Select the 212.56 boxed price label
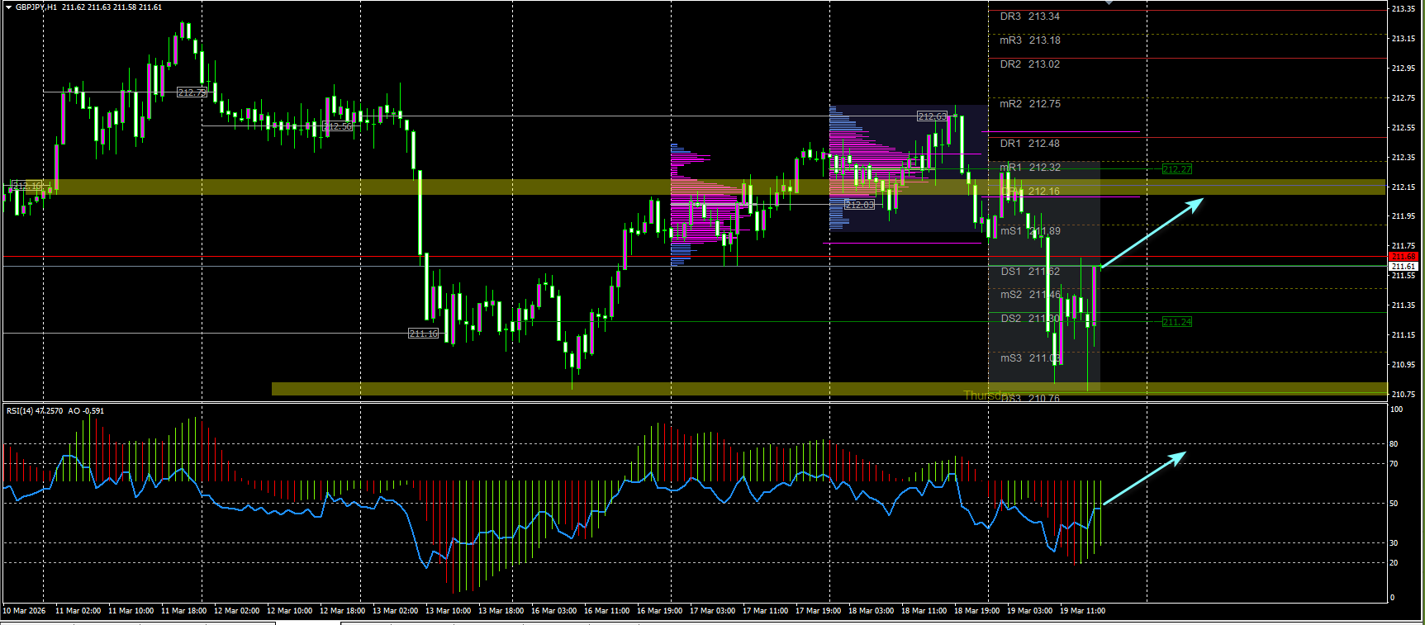1425x625 pixels. click(337, 126)
